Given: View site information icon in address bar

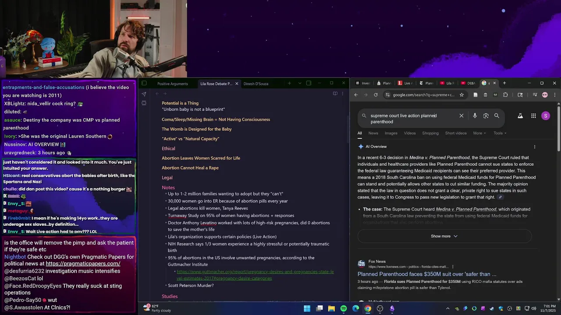Looking at the screenshot, I should click(387, 94).
